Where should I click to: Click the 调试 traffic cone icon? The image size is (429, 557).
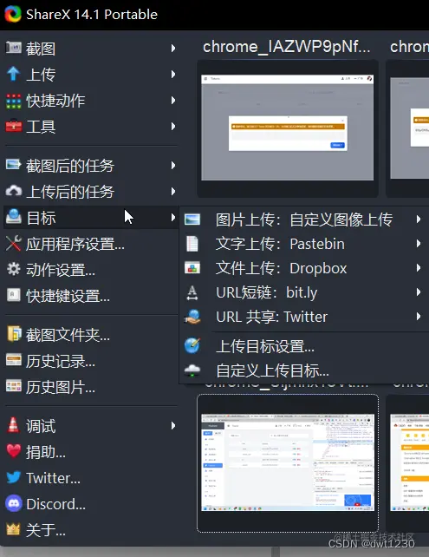click(14, 425)
